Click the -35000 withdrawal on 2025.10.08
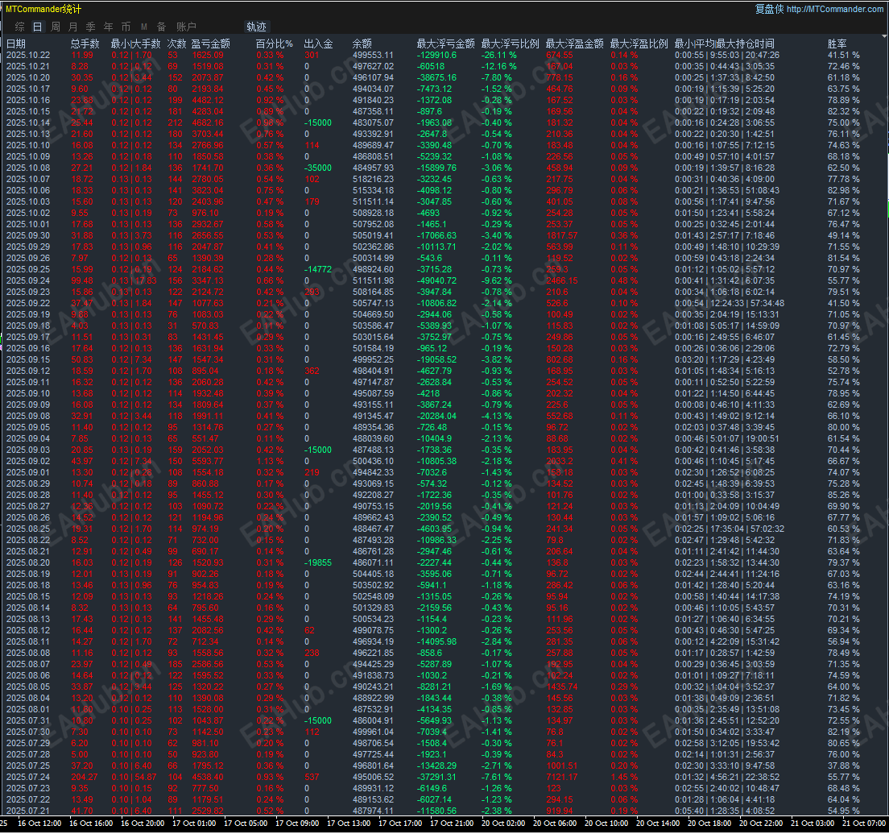The image size is (889, 834). tap(318, 168)
